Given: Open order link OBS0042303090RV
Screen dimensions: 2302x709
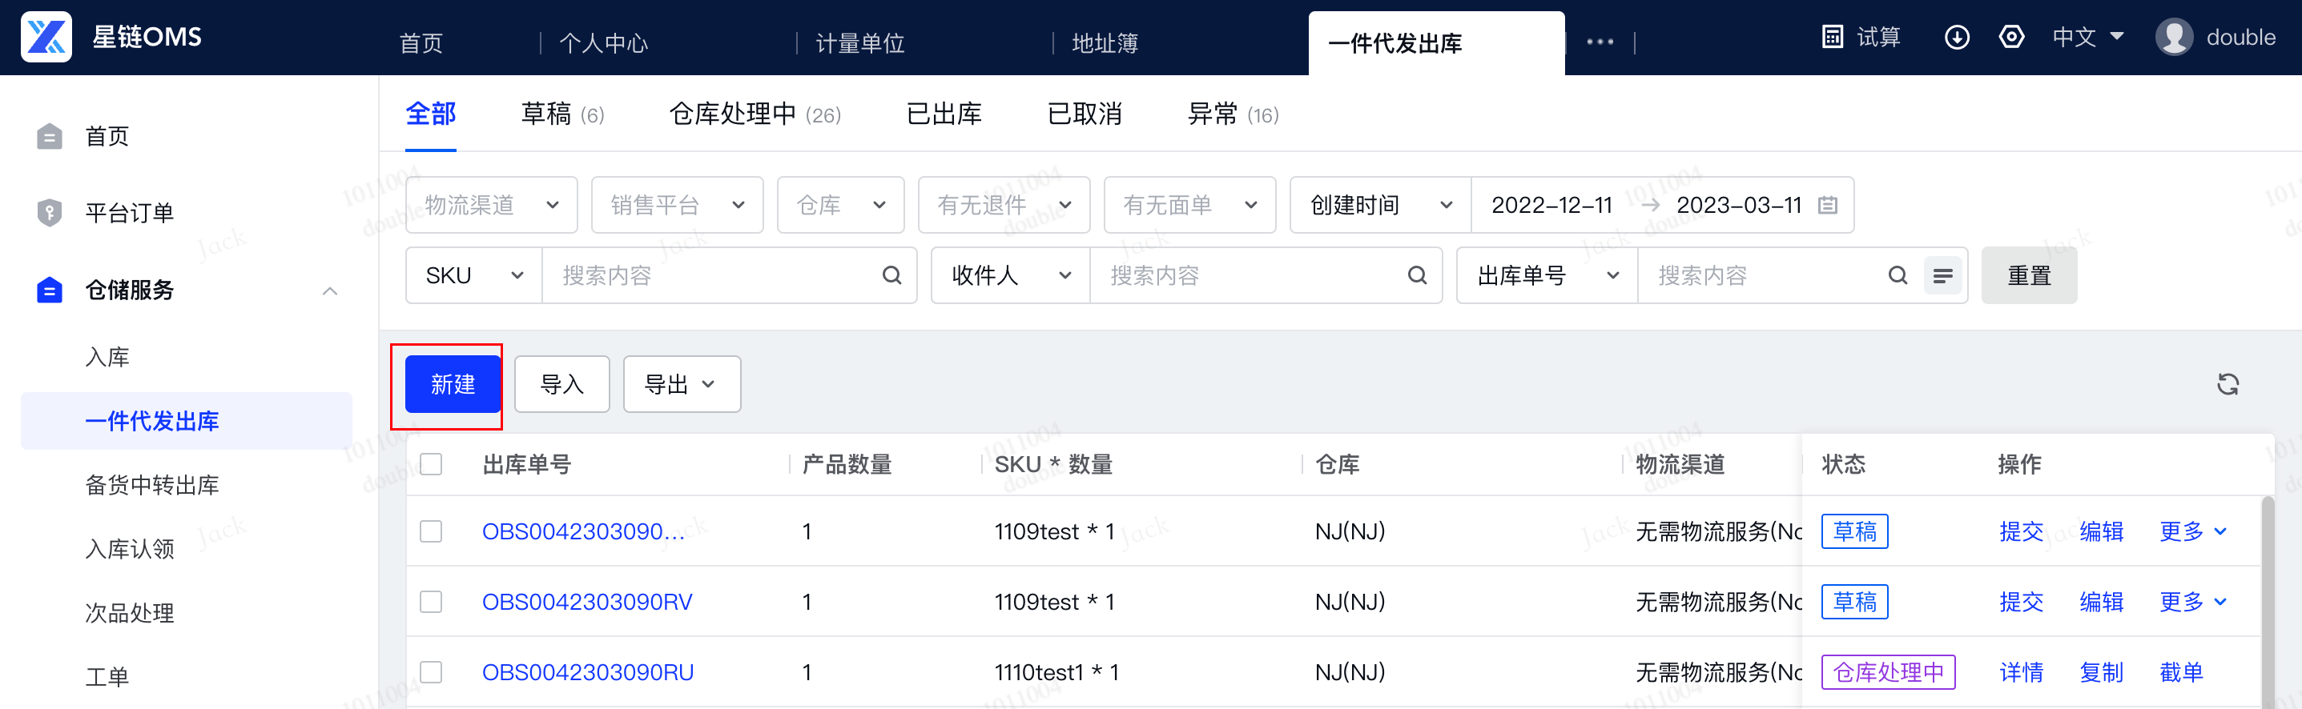Looking at the screenshot, I should 587,602.
